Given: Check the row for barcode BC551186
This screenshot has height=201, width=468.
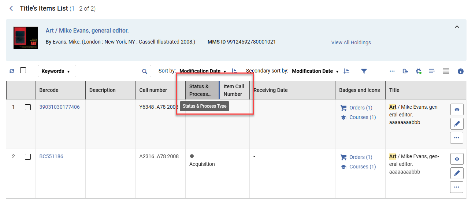Looking at the screenshot, I should (x=28, y=157).
